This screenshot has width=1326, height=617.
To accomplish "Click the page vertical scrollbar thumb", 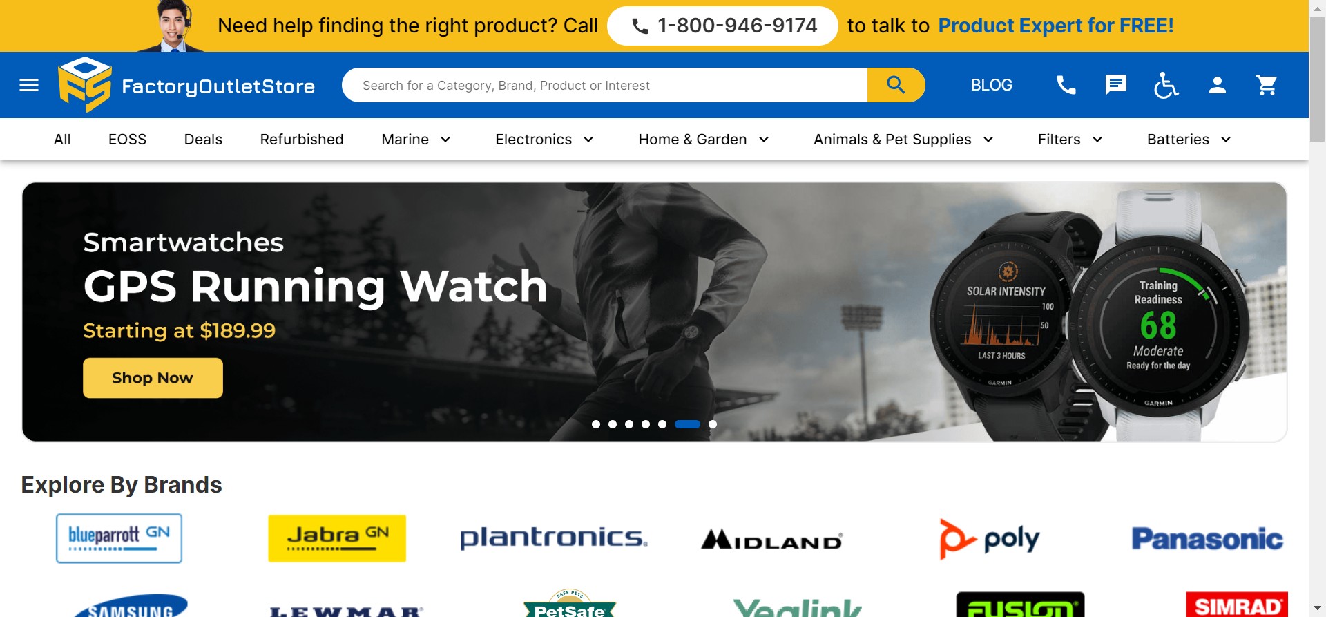I will point(1318,79).
